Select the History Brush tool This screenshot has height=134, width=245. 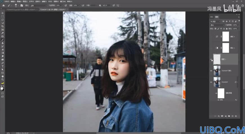[x=3, y=46]
